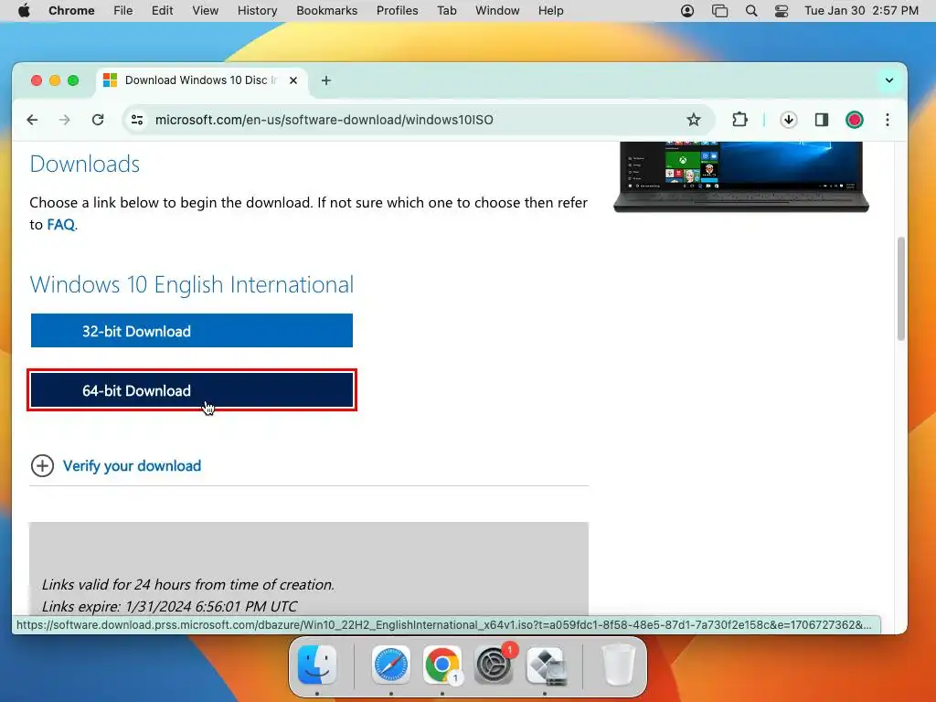936x702 pixels.
Task: Open System Settings from the Dock
Action: pos(494,665)
